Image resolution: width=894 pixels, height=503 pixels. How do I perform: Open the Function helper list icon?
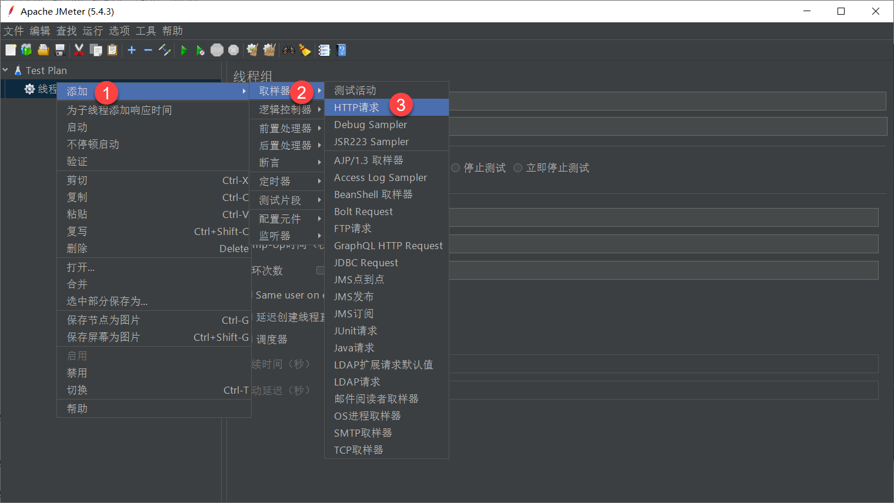[x=324, y=50]
